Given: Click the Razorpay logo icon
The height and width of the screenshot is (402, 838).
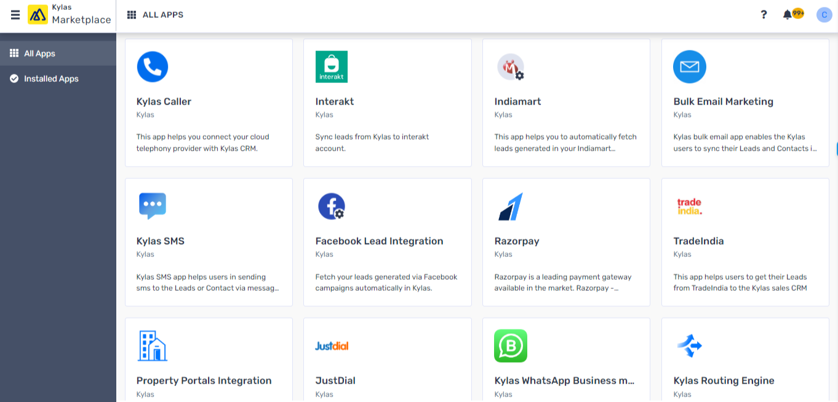Looking at the screenshot, I should (510, 206).
